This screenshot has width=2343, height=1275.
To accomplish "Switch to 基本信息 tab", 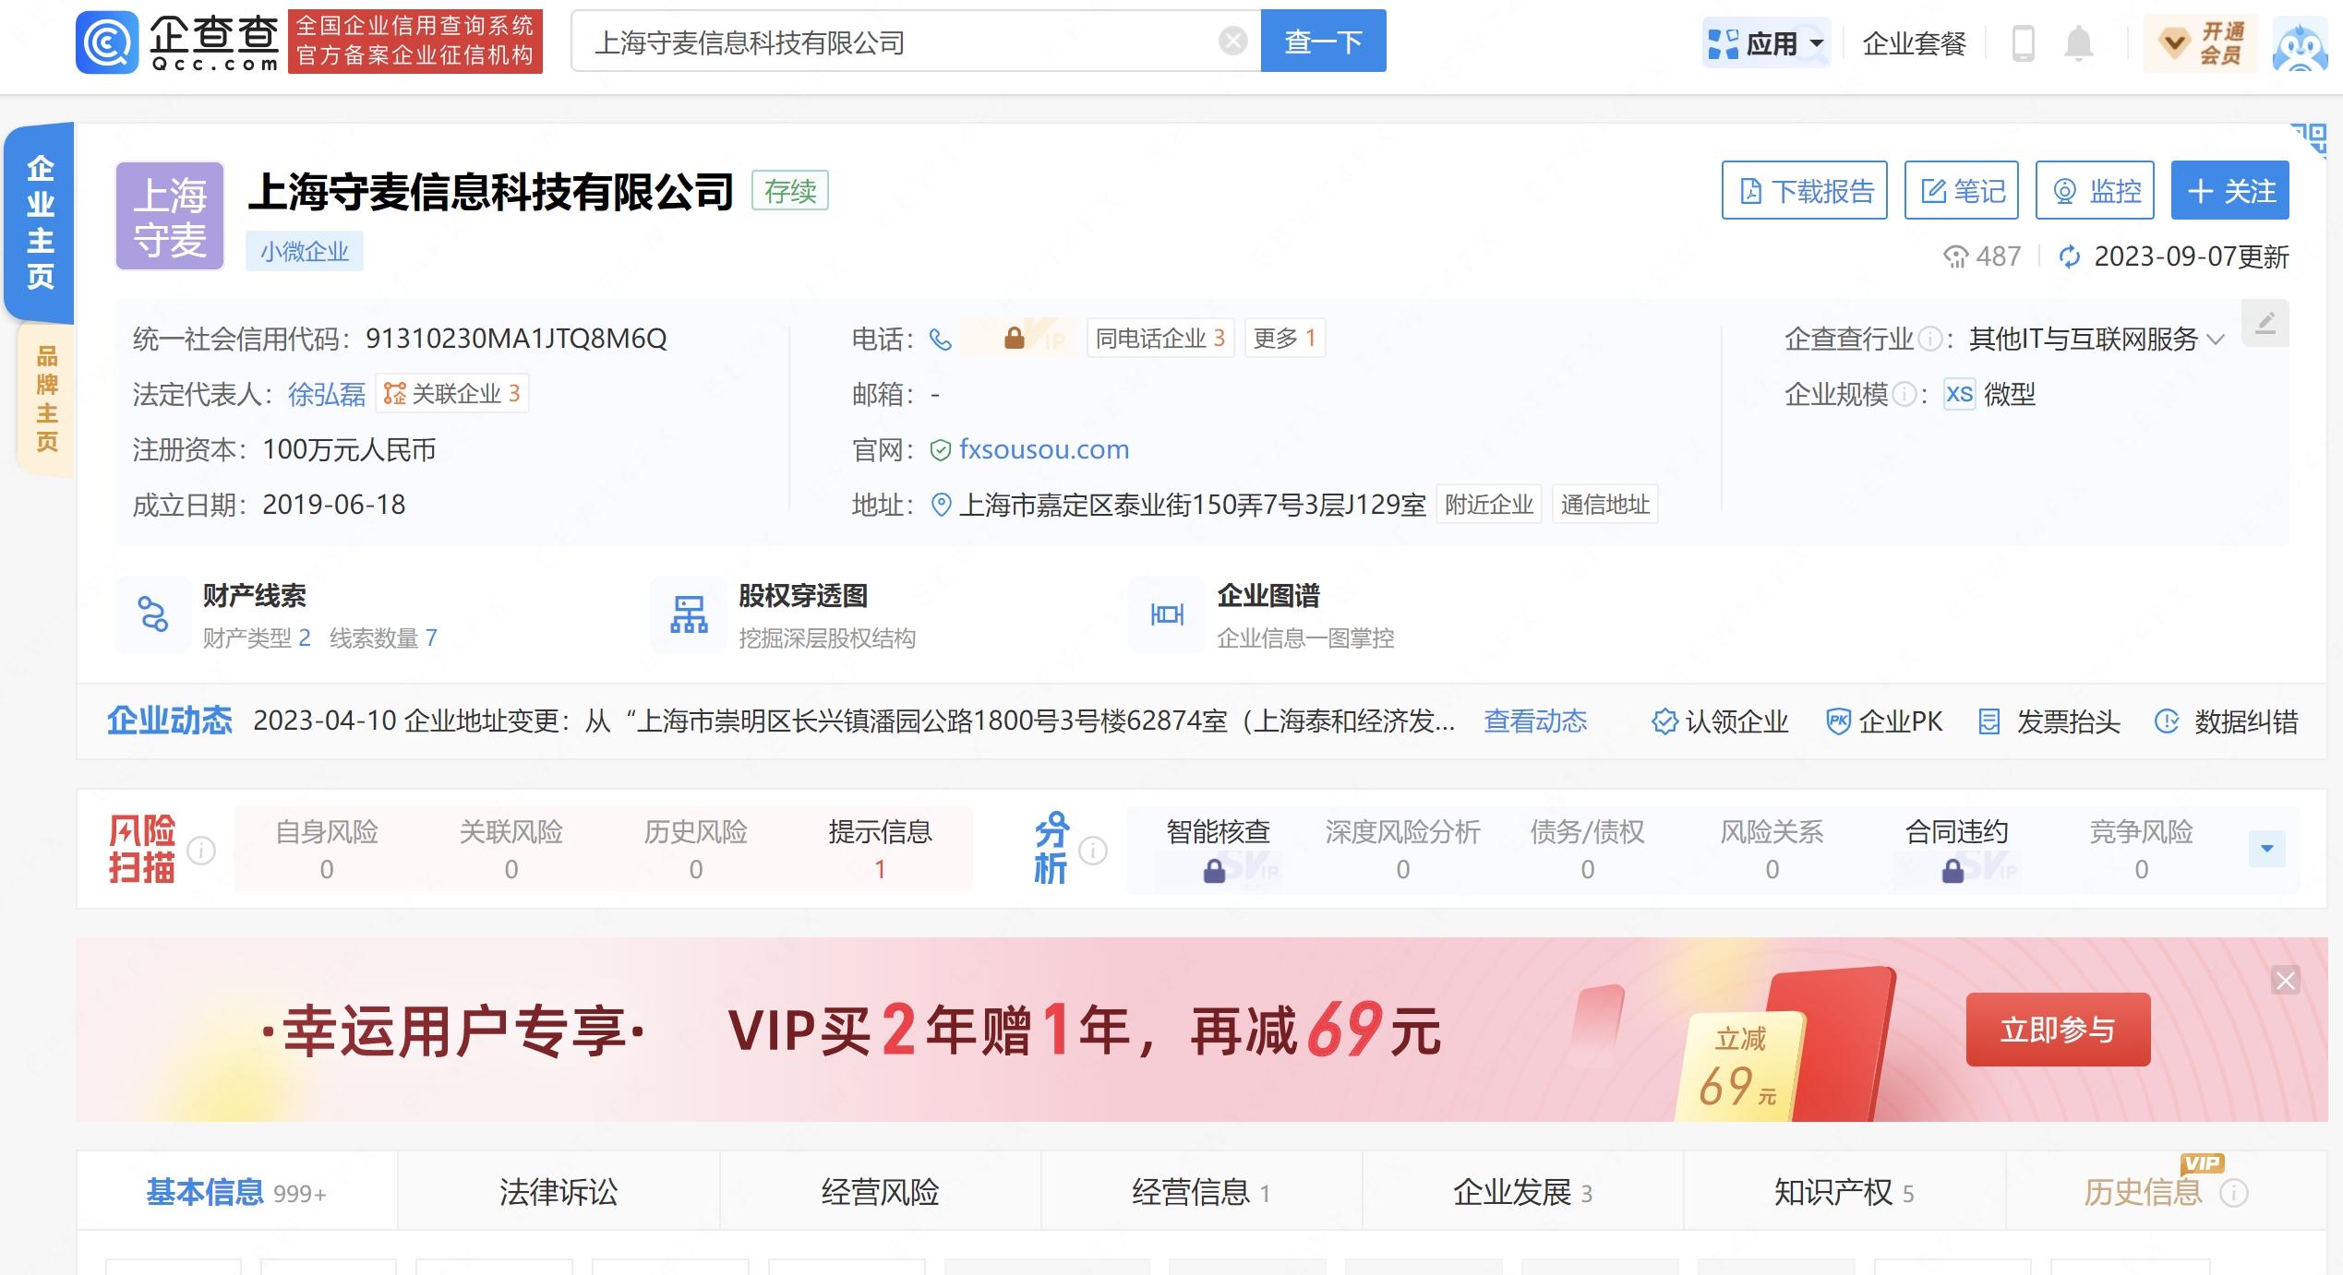I will (x=236, y=1192).
